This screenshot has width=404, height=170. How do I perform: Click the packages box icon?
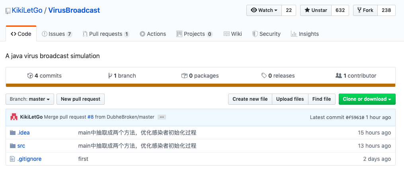point(184,76)
